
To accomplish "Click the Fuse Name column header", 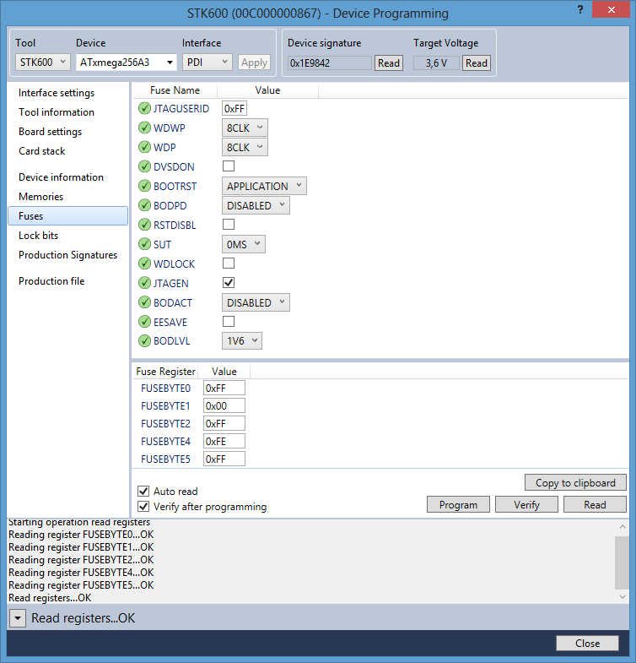I will coord(175,90).
